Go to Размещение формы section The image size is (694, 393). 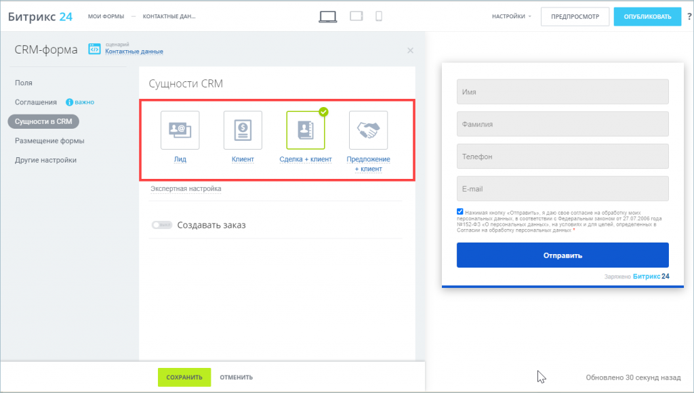(49, 141)
